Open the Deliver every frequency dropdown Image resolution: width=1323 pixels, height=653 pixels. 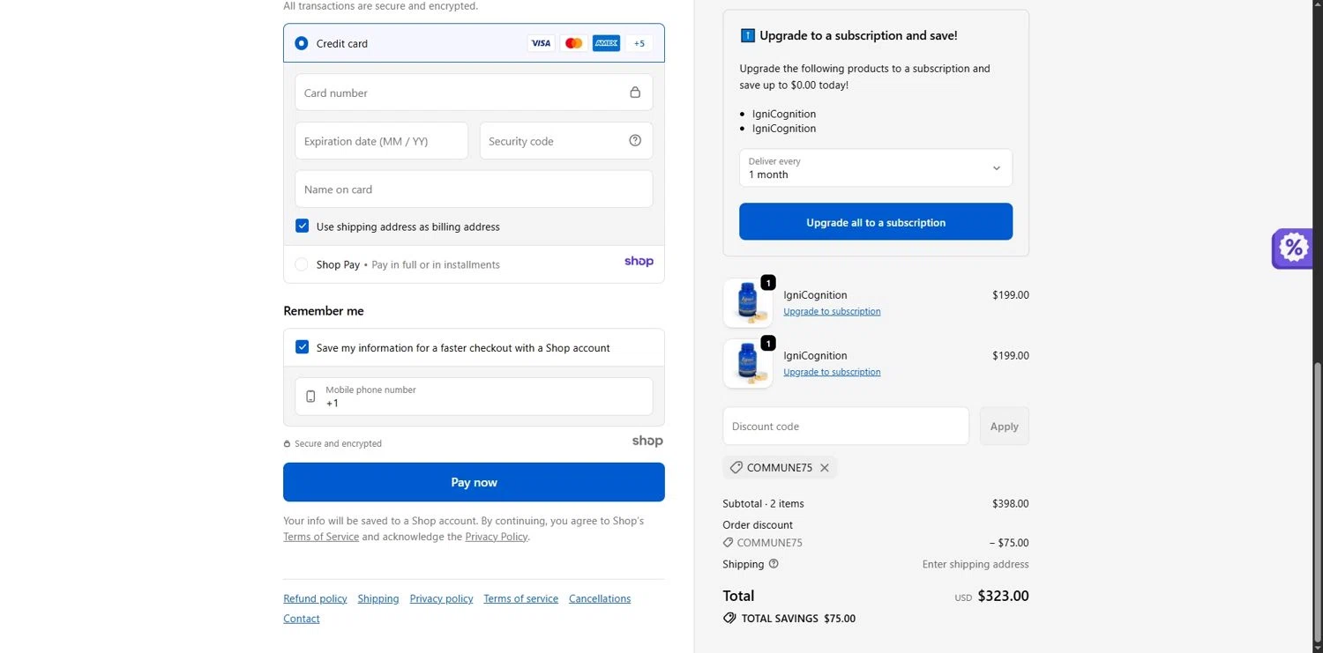[875, 167]
